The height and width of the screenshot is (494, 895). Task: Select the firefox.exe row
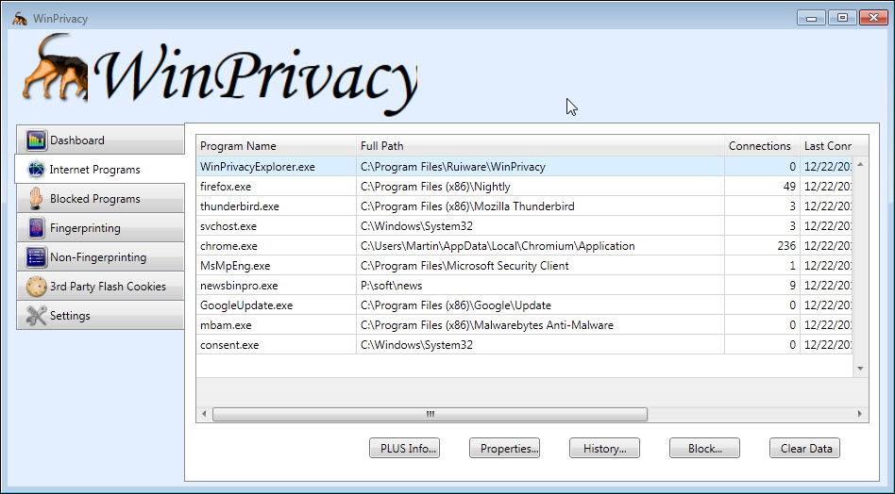pyautogui.click(x=524, y=187)
